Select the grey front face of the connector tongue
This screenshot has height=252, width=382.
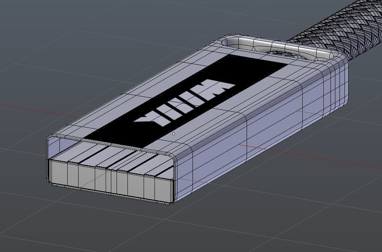[111, 181]
